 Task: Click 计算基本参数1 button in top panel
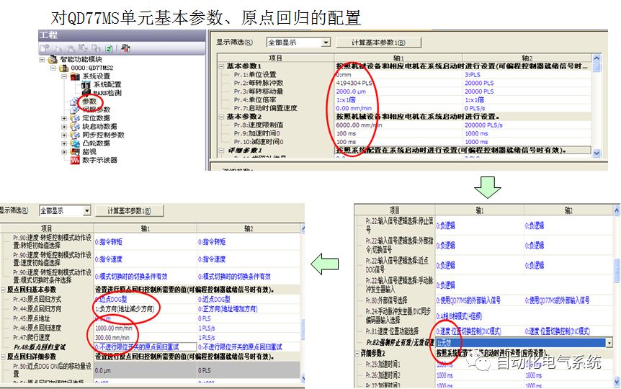click(x=377, y=43)
